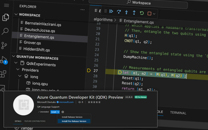Grab the debug toolbar drag handle
The height and width of the screenshot is (130, 208).
105,11
